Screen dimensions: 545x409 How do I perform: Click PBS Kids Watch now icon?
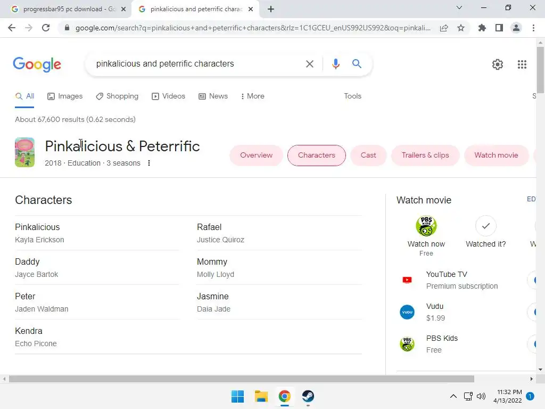tap(426, 226)
